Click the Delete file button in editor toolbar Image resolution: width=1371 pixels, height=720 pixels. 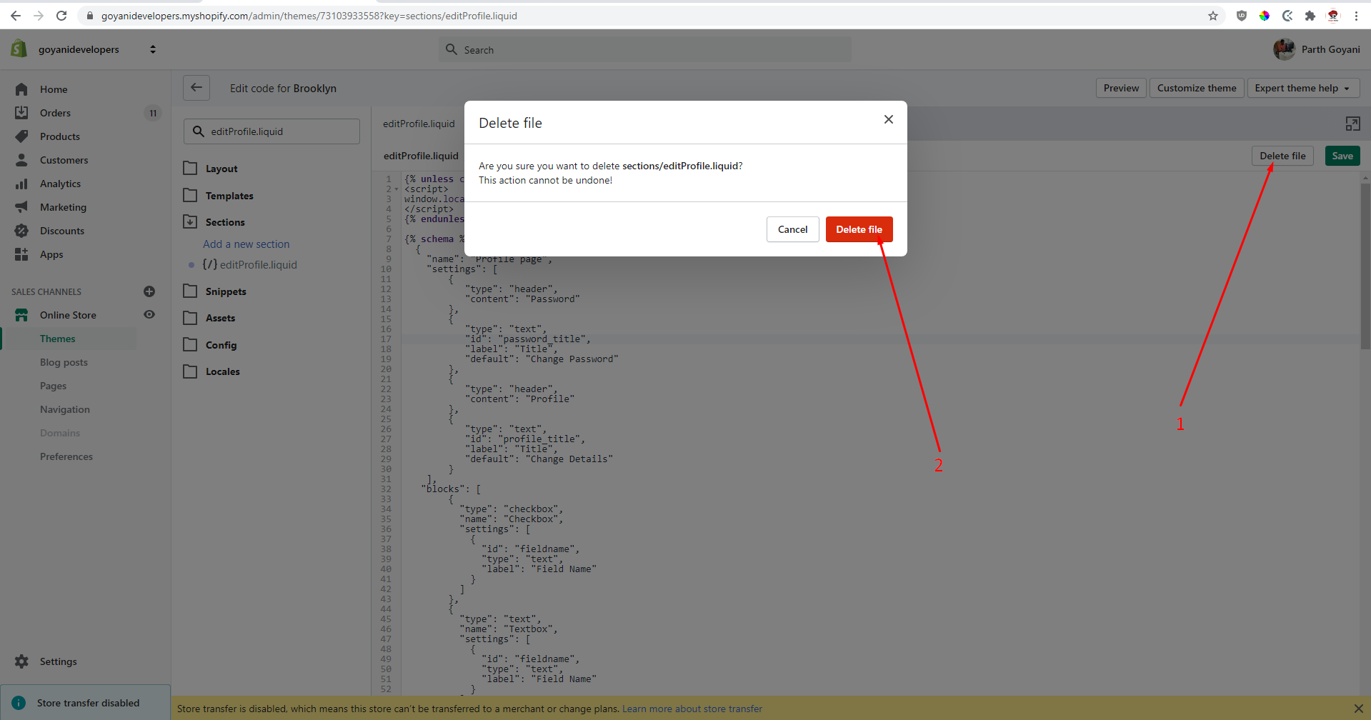(1282, 156)
